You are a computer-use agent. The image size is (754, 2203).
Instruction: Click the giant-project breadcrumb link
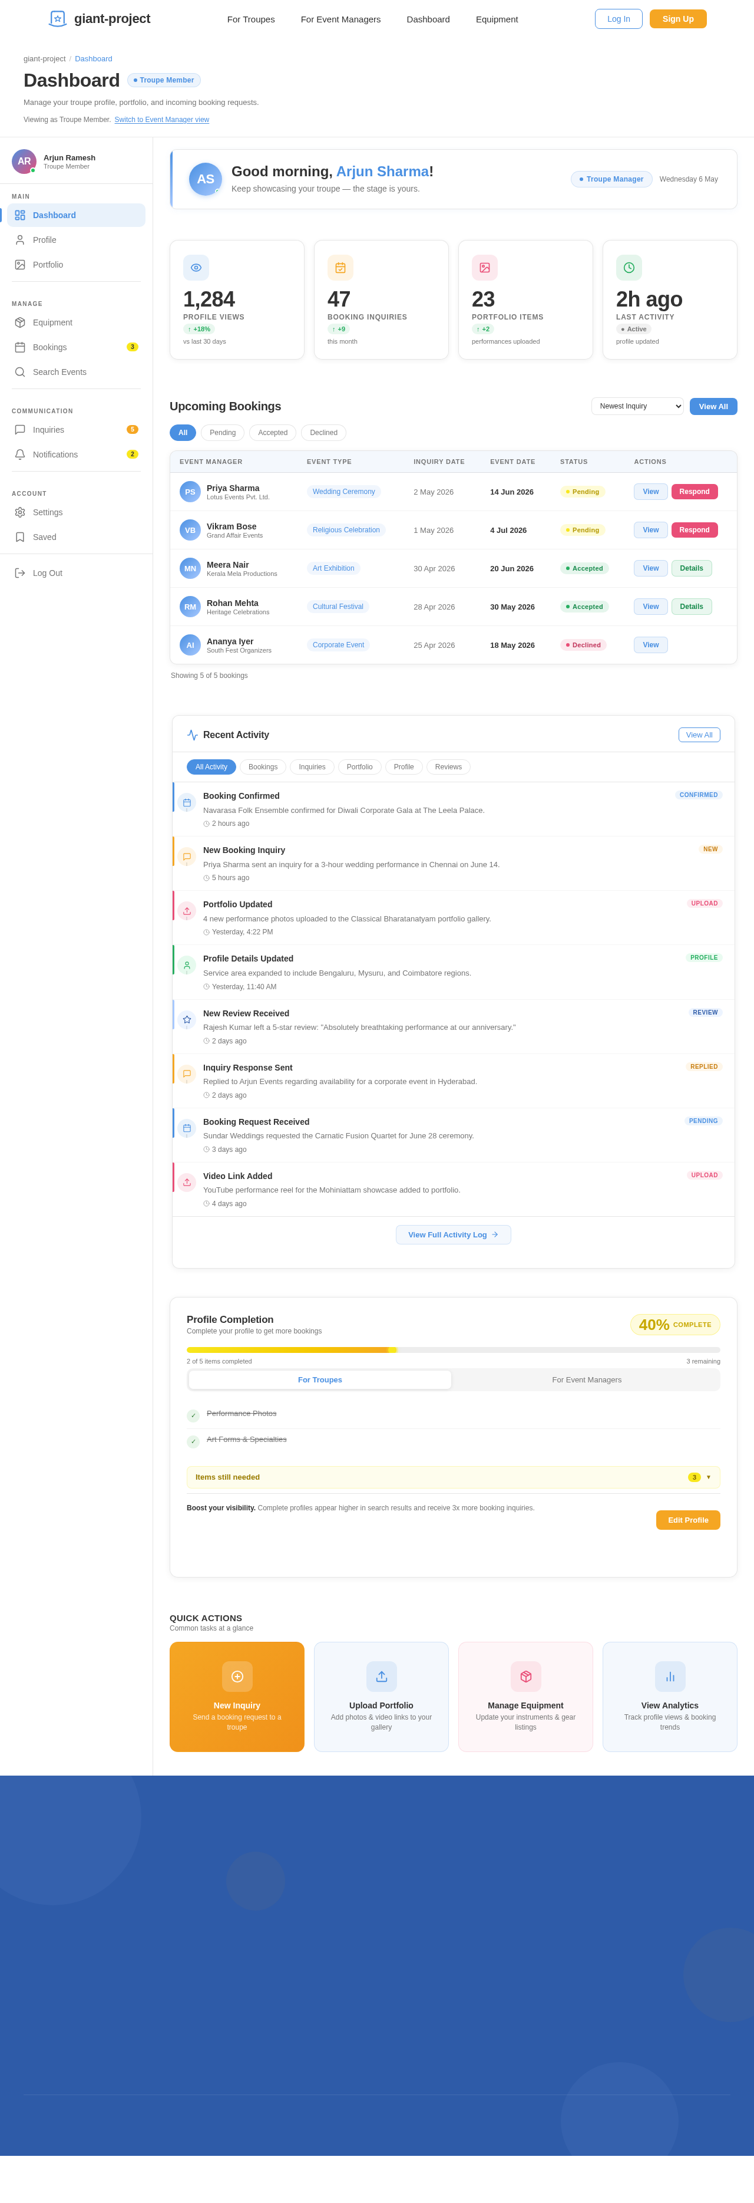tap(44, 59)
